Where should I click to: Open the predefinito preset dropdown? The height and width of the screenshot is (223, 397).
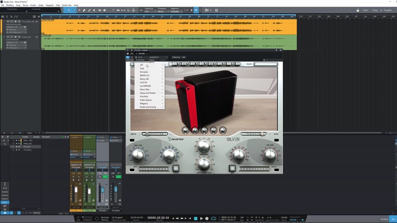coord(158,57)
